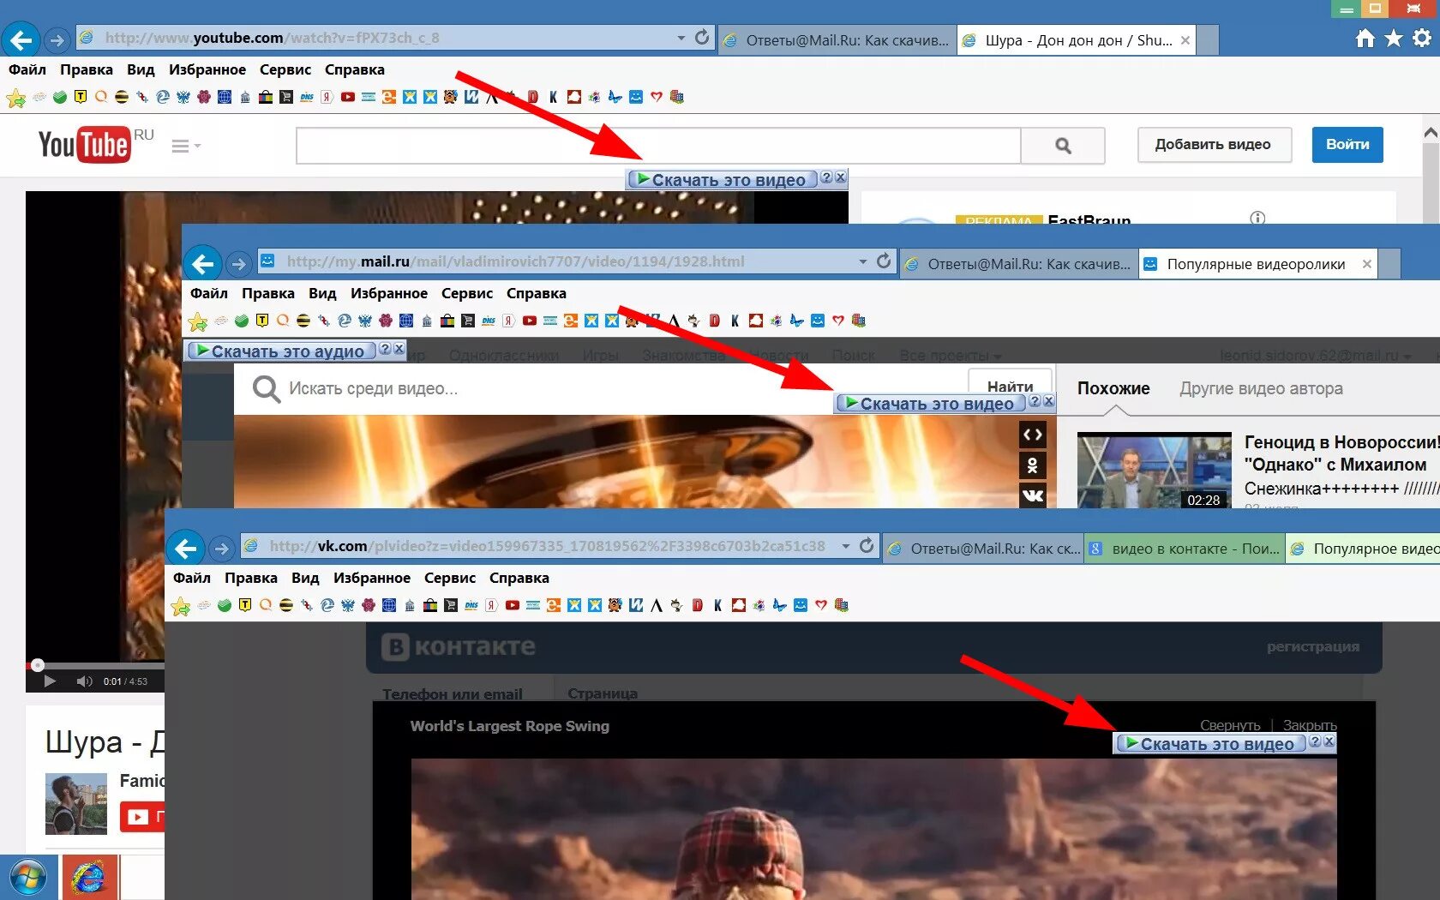
Task: Click Скачать это видео on VK page
Action: [x=1211, y=743]
